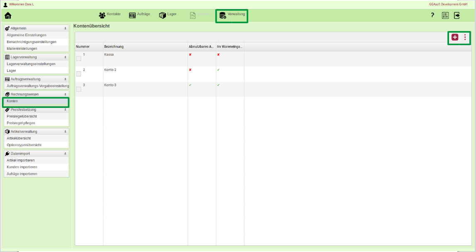Click the Kontakte people icon

pos(102,15)
